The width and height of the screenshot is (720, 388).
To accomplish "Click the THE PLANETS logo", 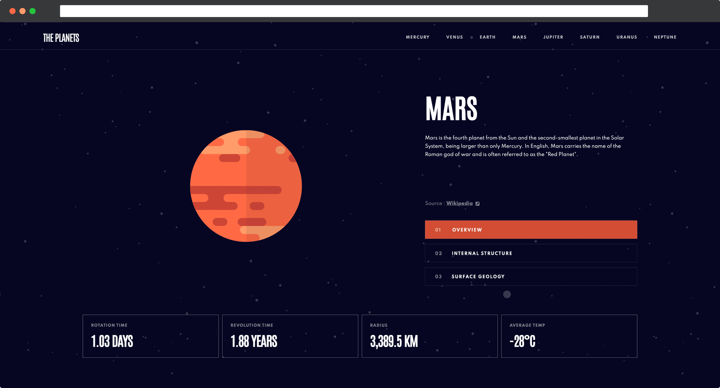I will click(61, 38).
